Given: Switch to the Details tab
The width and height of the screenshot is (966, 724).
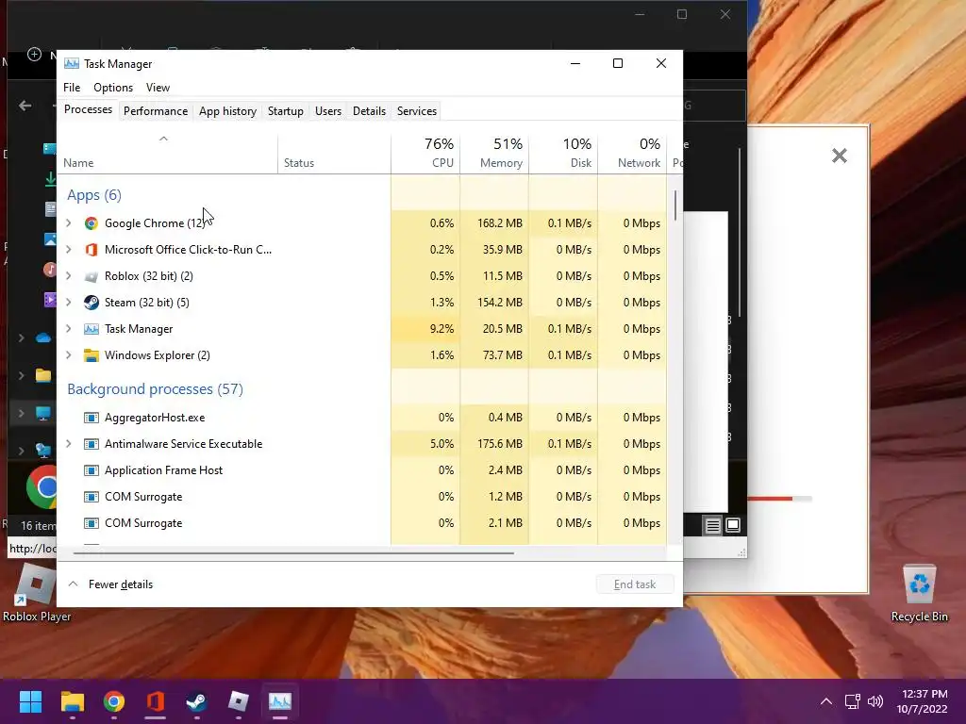Looking at the screenshot, I should click(369, 111).
